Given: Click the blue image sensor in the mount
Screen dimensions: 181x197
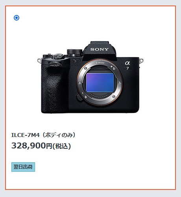Looking at the screenshot, I should tap(100, 83).
